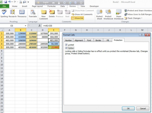Click the Name Box showing E3
Viewport: 152px width, 113px height.
[12, 26]
